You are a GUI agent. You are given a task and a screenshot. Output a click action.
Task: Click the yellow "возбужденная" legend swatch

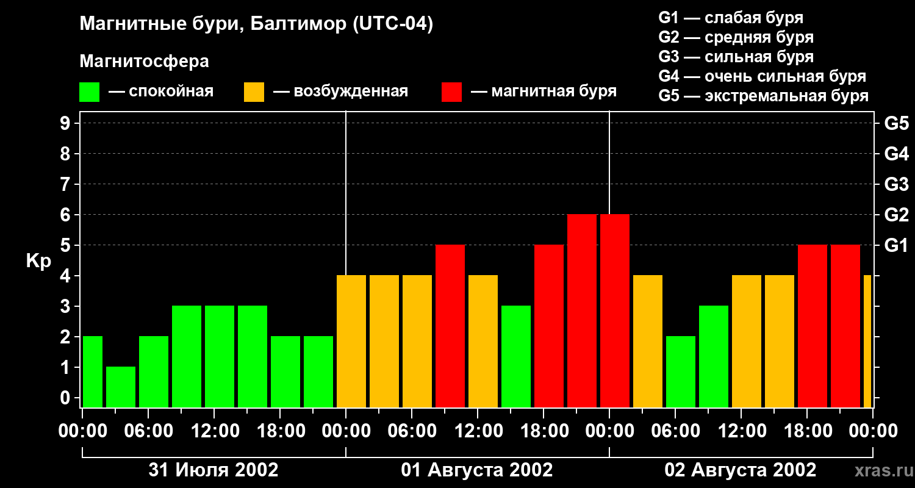(x=254, y=92)
